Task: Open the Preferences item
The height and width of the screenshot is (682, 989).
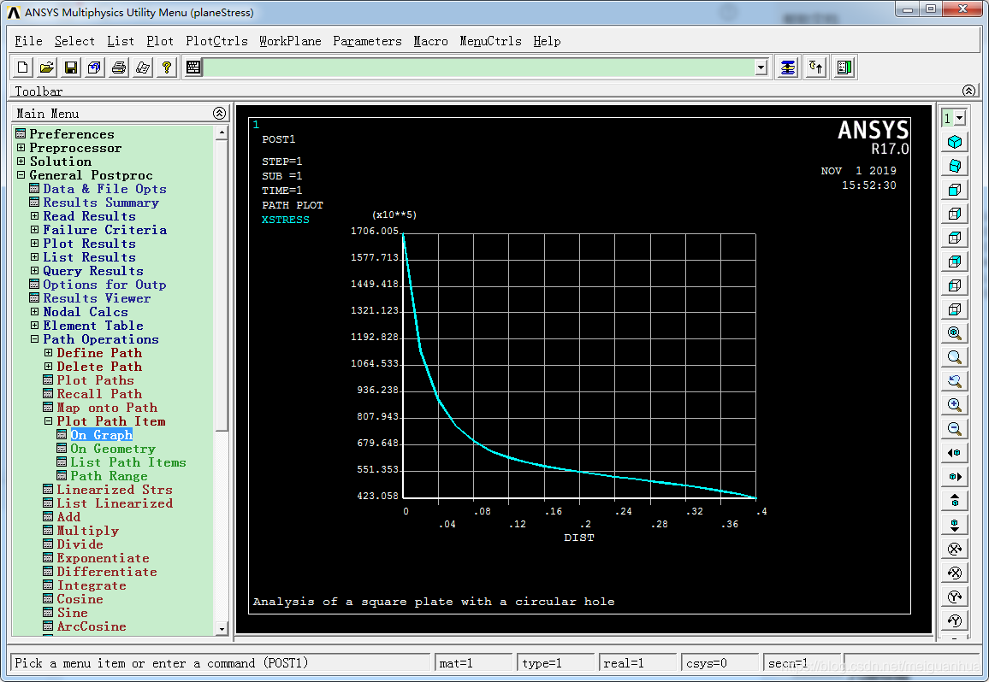Action: point(72,134)
